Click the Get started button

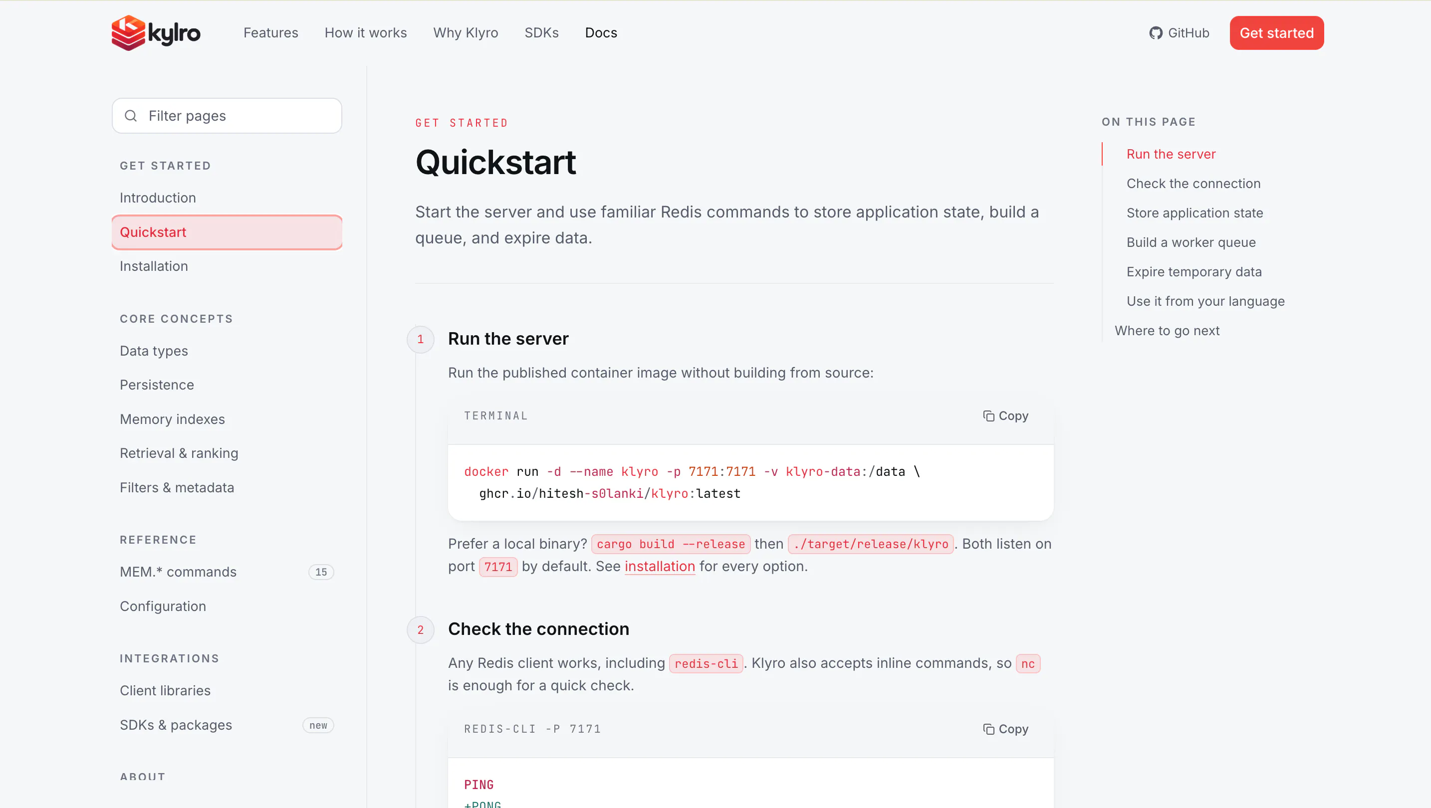pyautogui.click(x=1276, y=33)
